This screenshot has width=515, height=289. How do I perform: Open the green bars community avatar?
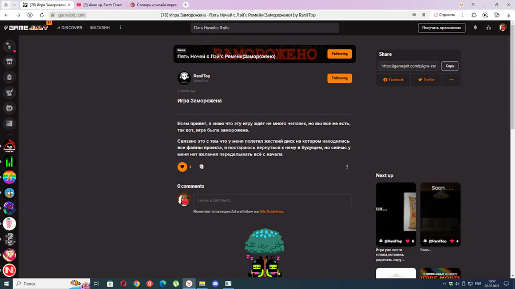(x=9, y=162)
